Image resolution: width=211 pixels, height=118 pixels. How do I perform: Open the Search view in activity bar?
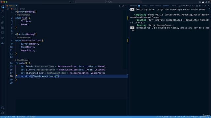coord(3,12)
